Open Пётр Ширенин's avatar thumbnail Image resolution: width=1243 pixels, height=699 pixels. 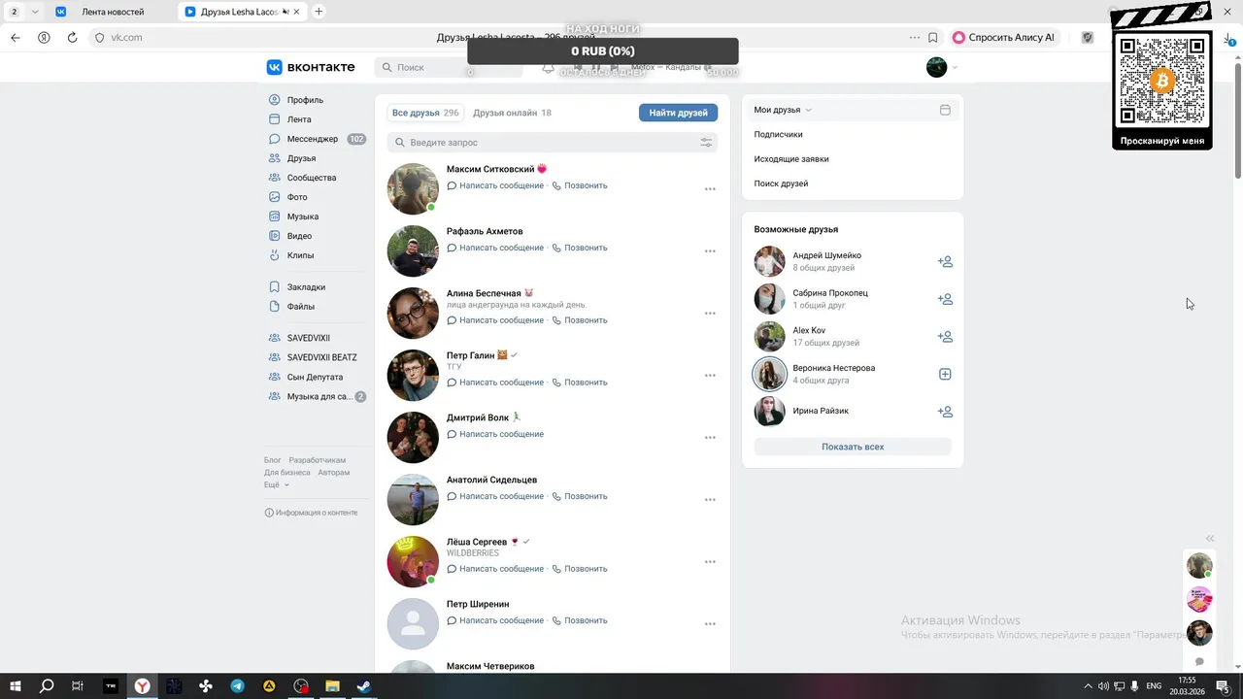(413, 623)
